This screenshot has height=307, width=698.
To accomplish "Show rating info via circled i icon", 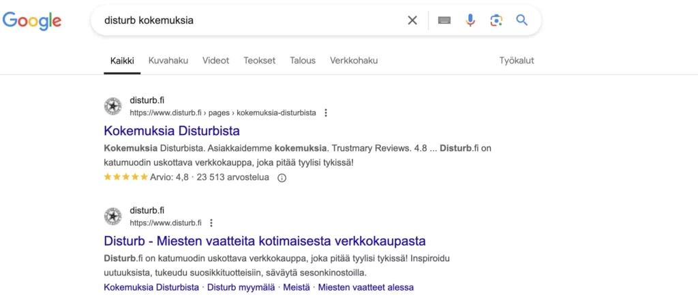I will [282, 178].
